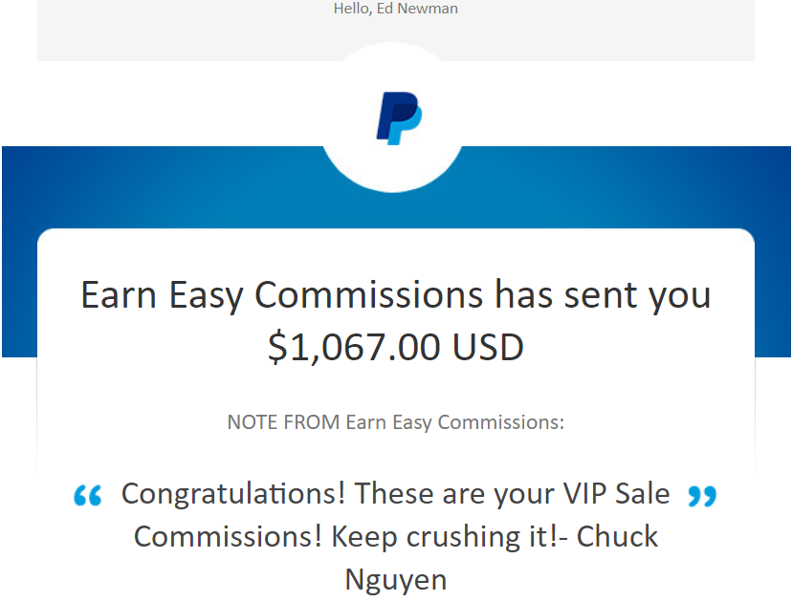Click the name "Ed Newman" in the greeting
Image resolution: width=792 pixels, height=602 pixels.
tap(417, 9)
